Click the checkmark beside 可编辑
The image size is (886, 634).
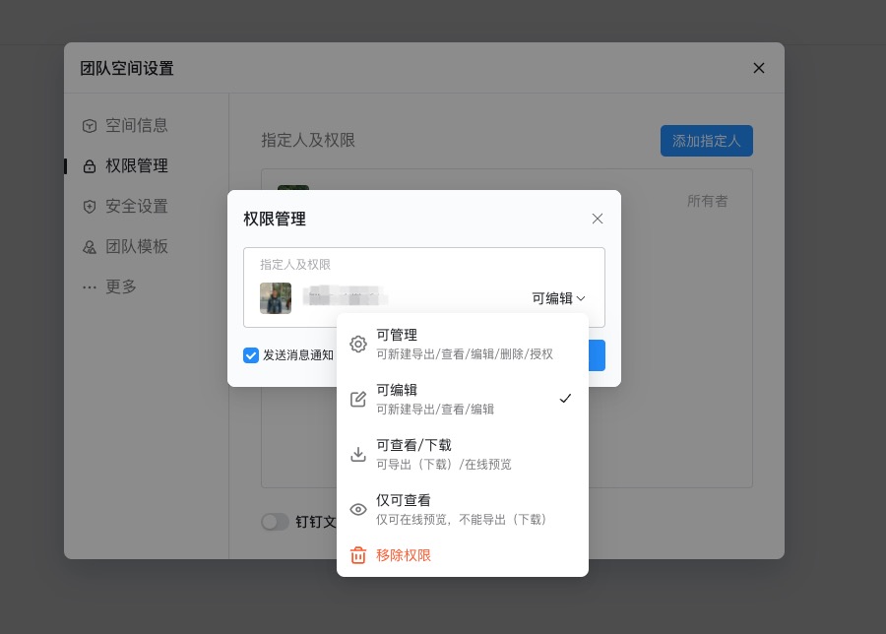(x=566, y=399)
